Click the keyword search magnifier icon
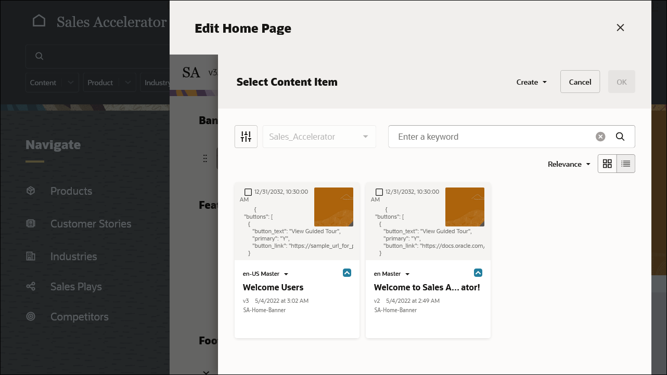667x375 pixels. (620, 136)
